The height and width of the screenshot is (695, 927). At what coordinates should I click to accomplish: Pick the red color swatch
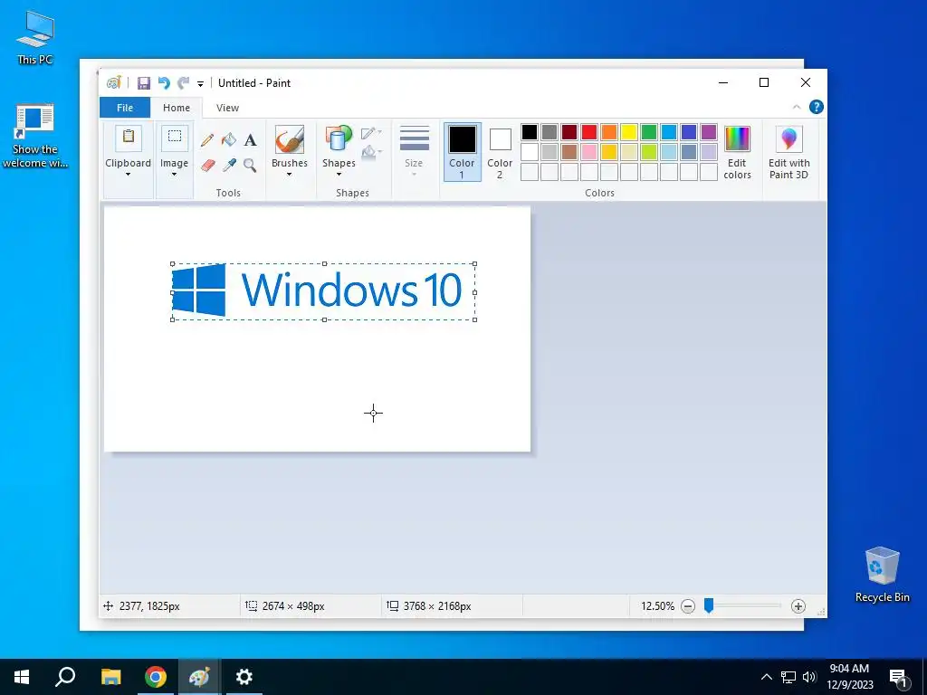[x=589, y=132]
